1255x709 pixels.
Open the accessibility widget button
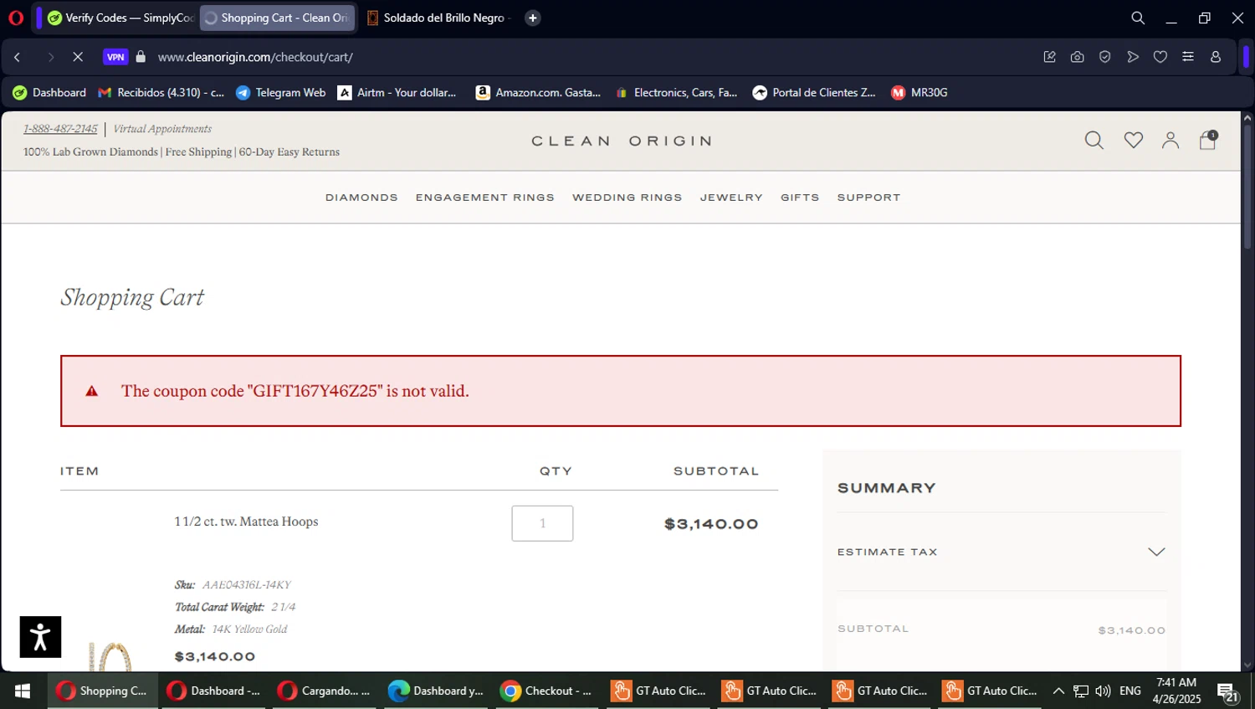(40, 637)
